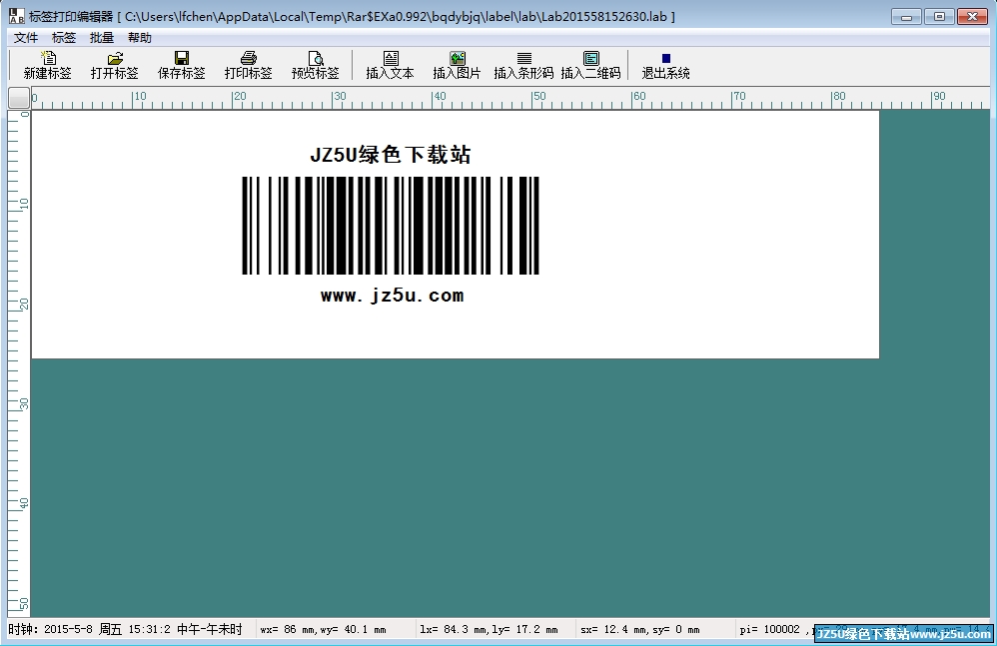Print the label with 打印标签
The width and height of the screenshot is (997, 646).
(x=248, y=66)
